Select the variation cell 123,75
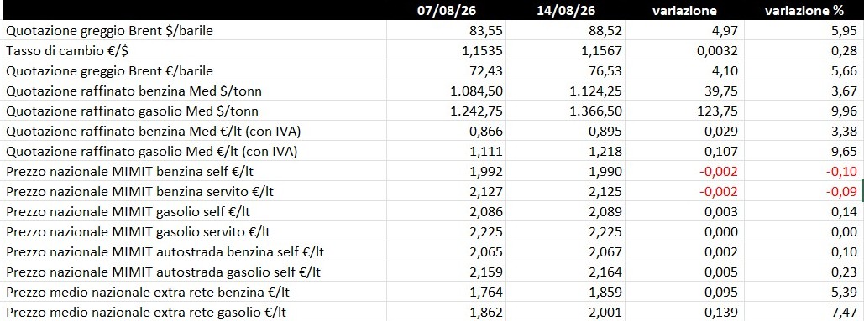The width and height of the screenshot is (864, 321). [685, 111]
